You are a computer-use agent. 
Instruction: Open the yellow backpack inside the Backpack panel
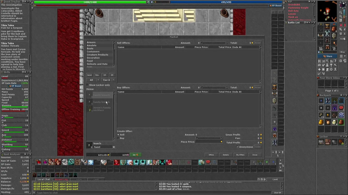(x=321, y=122)
